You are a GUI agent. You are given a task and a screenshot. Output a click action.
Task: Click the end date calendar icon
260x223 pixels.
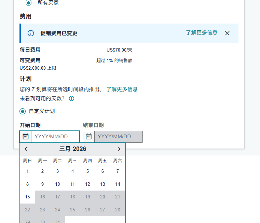click(x=89, y=137)
